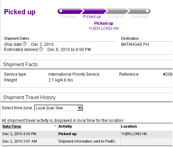Image resolution: width=173 pixels, height=147 pixels.
Task: Click the Ship date help icon
Action: pyautogui.click(x=25, y=44)
